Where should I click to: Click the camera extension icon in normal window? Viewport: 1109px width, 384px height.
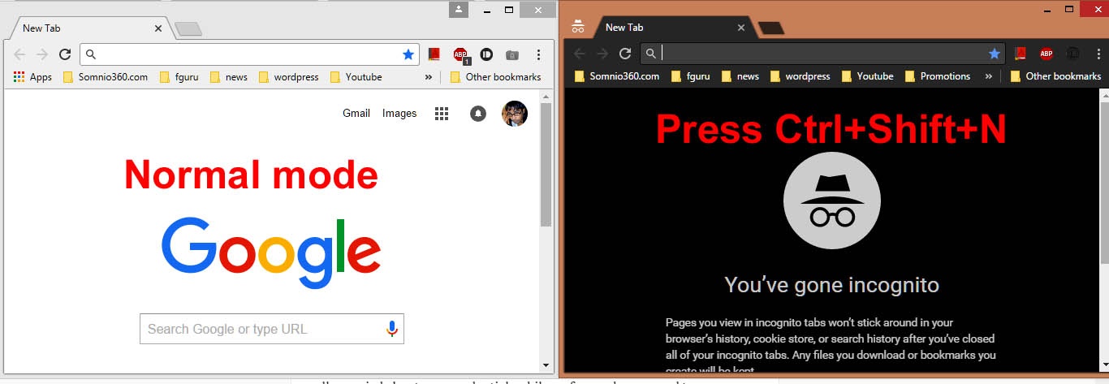(x=511, y=55)
